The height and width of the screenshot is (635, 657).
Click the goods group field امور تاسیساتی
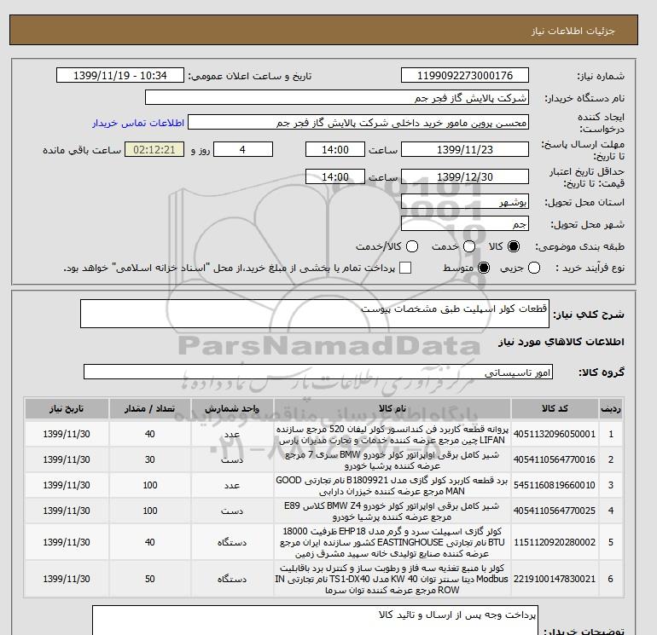318,372
